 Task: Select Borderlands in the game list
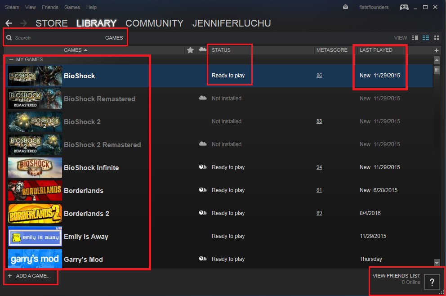pos(219,190)
